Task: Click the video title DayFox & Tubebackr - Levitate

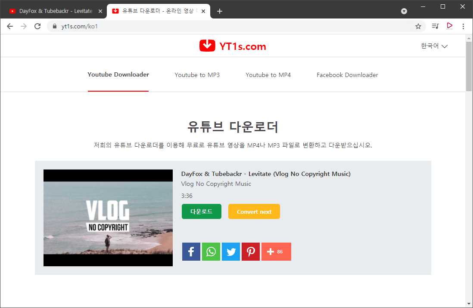Action: [266, 174]
